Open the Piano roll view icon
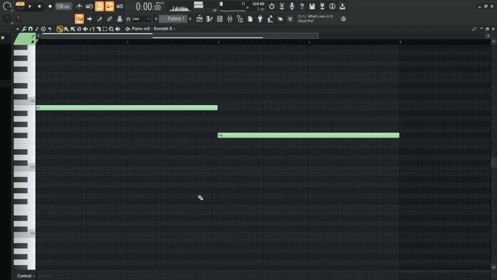The height and width of the screenshot is (280, 497). 210,19
